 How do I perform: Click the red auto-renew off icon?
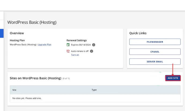[68, 51]
